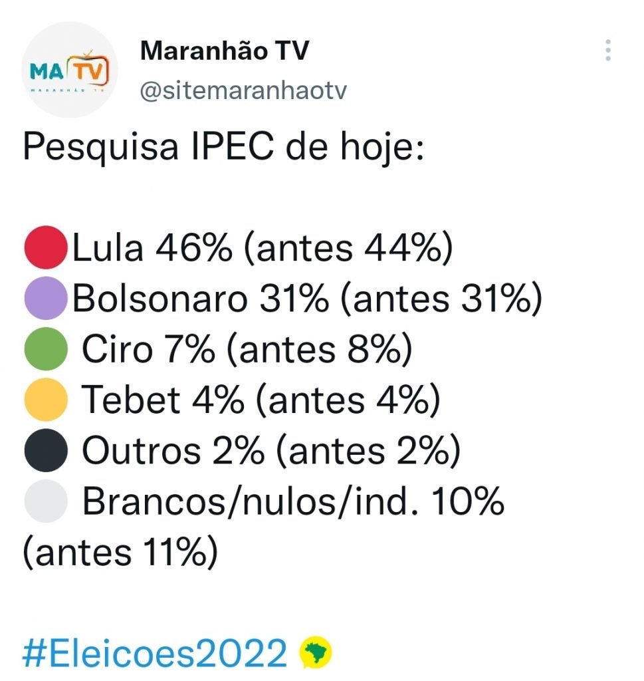Click the 'Tebet 4%' result line
Viewport: 644px width, 681px height.
261,399
